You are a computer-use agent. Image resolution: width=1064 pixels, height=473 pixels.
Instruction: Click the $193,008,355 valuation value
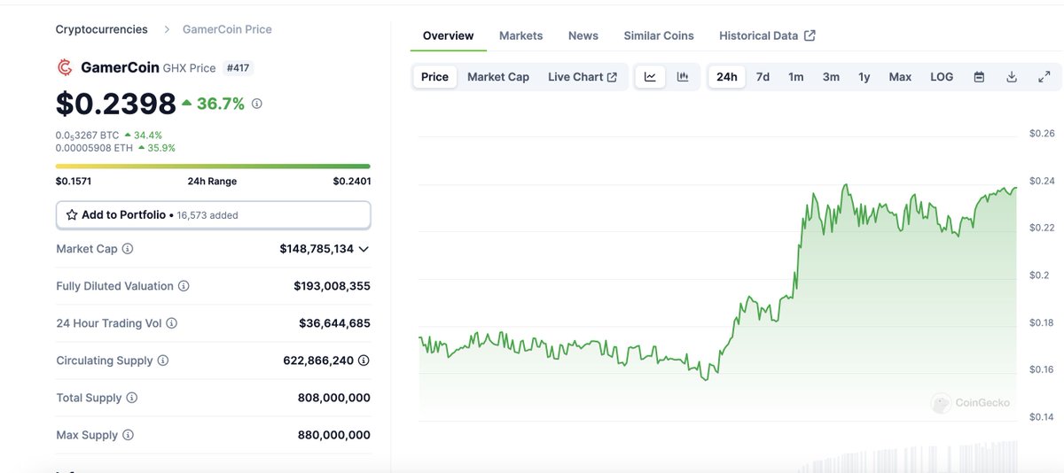[332, 286]
